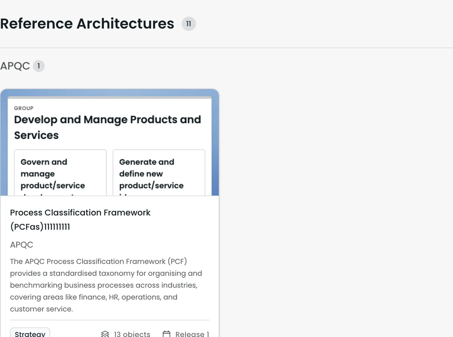Click the Strategy tag on the card
This screenshot has height=337, width=453.
[30, 333]
